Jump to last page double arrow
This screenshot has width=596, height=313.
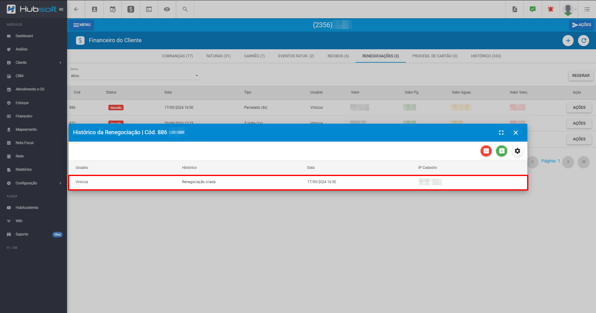tap(584, 162)
